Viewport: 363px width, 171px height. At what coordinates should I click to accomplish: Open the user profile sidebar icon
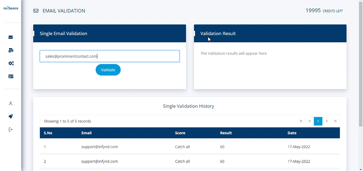point(11,103)
